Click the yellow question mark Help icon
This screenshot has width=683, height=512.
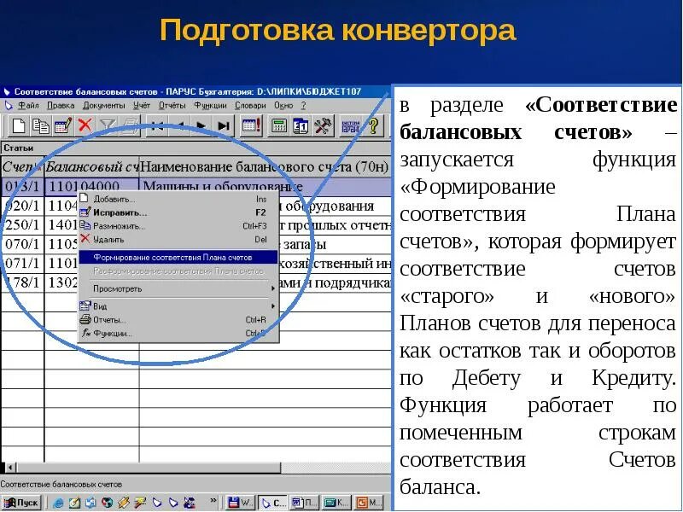[373, 126]
